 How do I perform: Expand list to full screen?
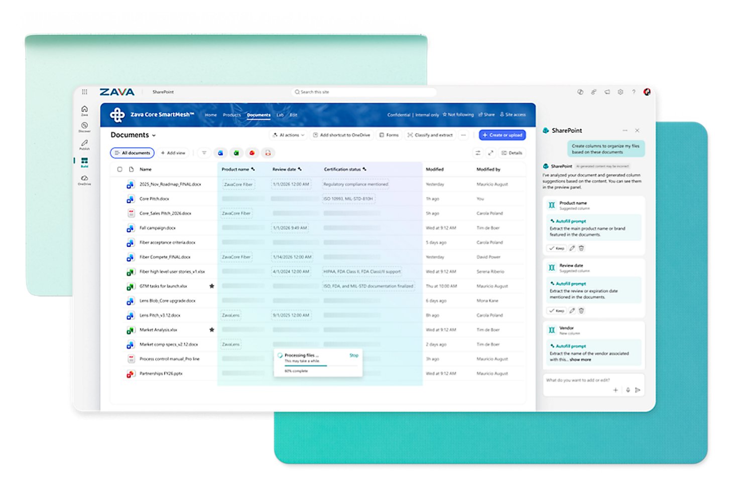490,153
